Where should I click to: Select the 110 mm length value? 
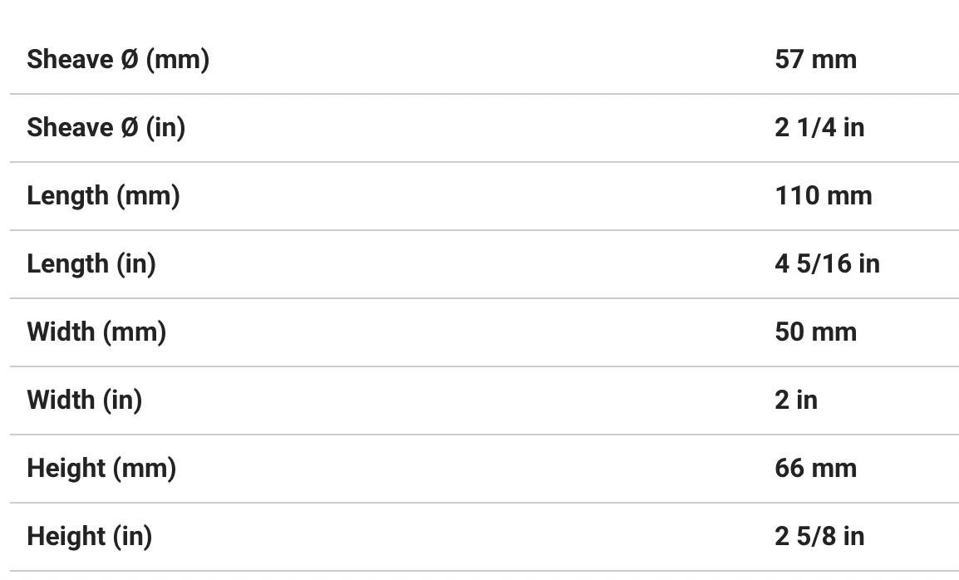824,196
